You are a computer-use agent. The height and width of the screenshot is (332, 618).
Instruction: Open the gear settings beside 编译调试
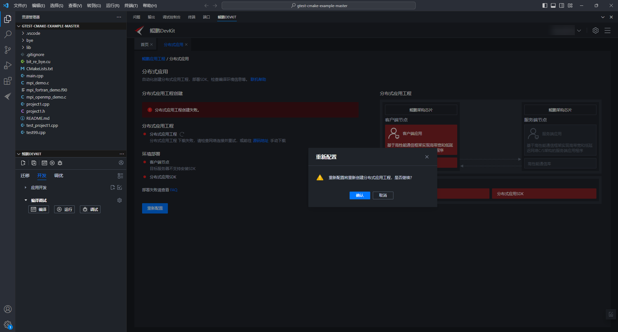coord(120,200)
